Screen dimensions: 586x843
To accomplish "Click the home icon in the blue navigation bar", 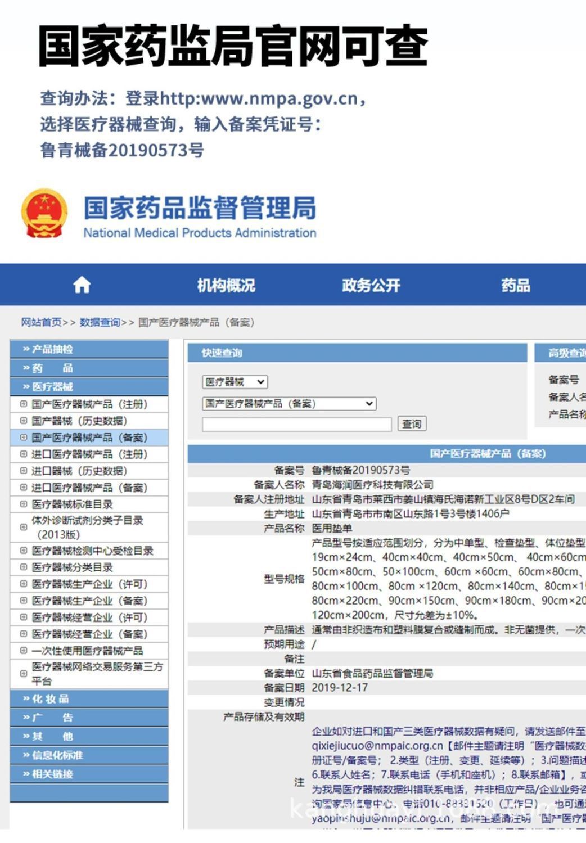I will point(82,285).
